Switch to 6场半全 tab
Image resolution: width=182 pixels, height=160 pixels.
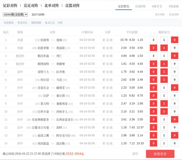click(x=157, y=6)
